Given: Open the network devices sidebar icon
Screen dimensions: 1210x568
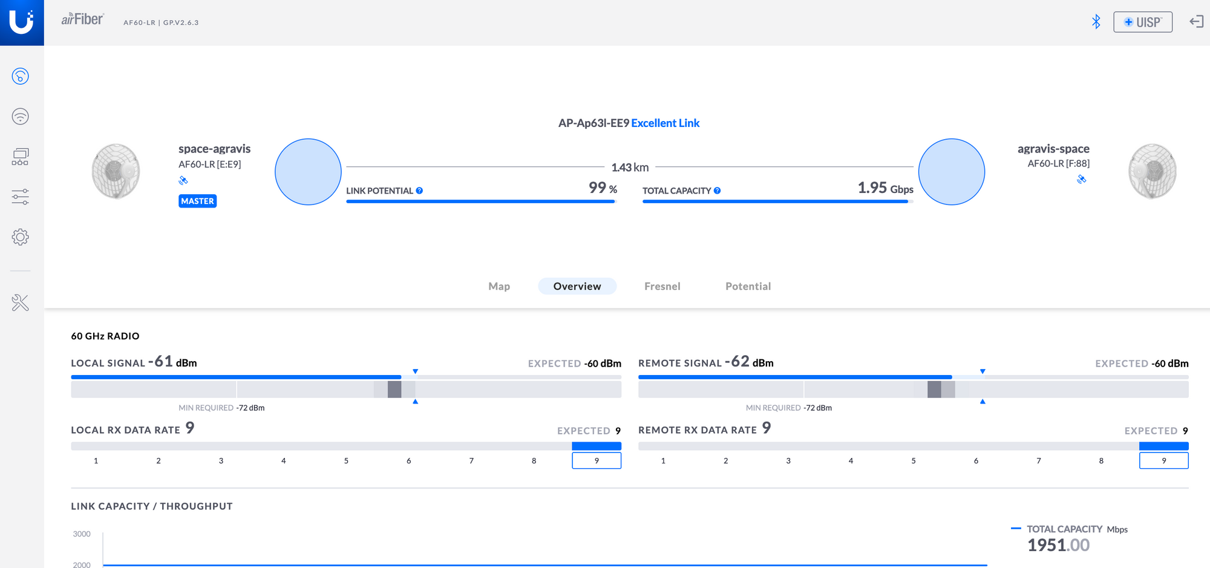Looking at the screenshot, I should click(21, 157).
